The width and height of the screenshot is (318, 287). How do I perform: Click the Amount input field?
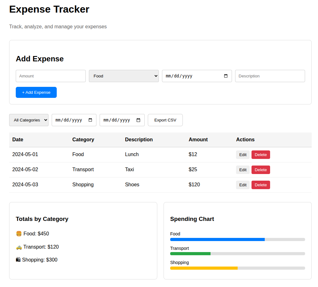50,76
